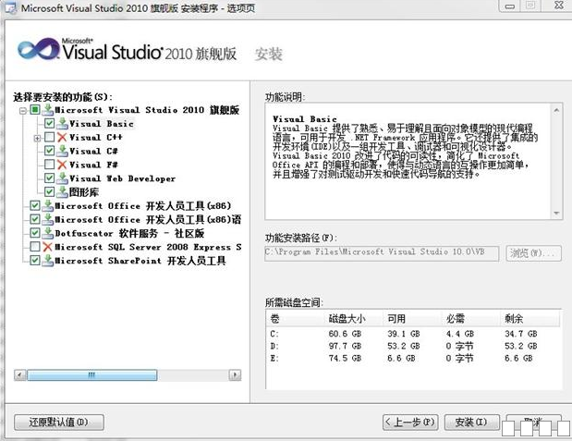Click the red X icon beside Visual C++

[x=62, y=138]
